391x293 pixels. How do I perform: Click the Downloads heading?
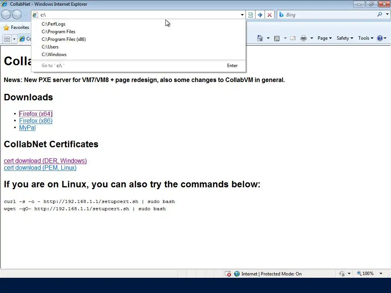pyautogui.click(x=28, y=97)
